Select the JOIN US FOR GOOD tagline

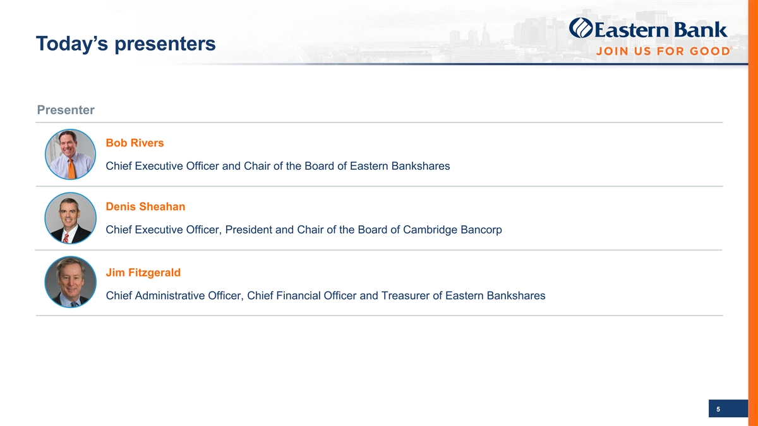click(x=663, y=52)
